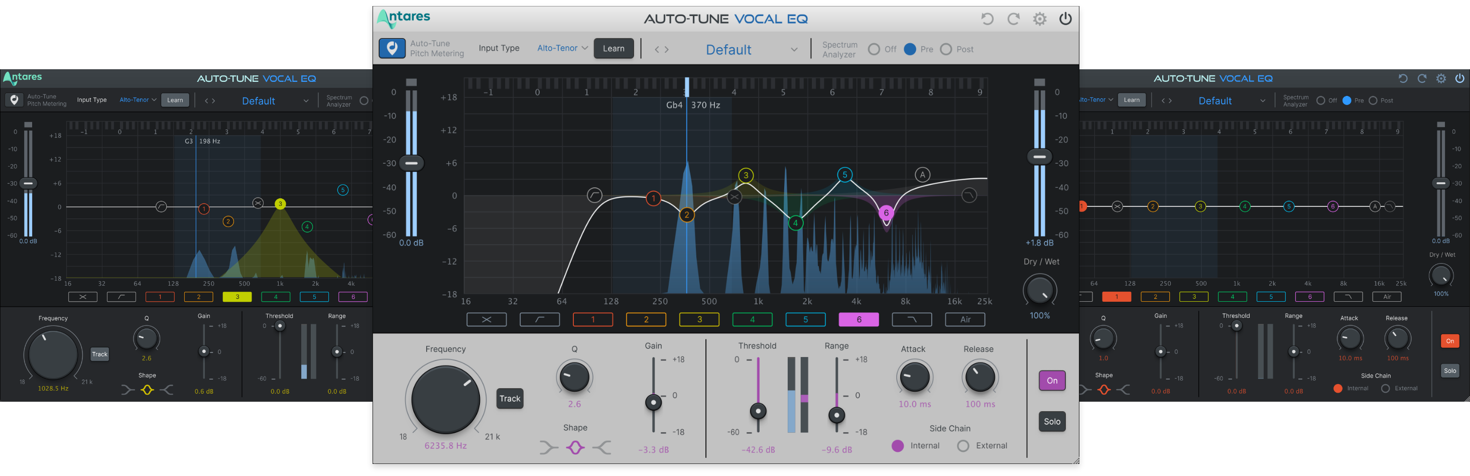1470x476 pixels.
Task: Select the Air band button in center window
Action: click(x=965, y=320)
